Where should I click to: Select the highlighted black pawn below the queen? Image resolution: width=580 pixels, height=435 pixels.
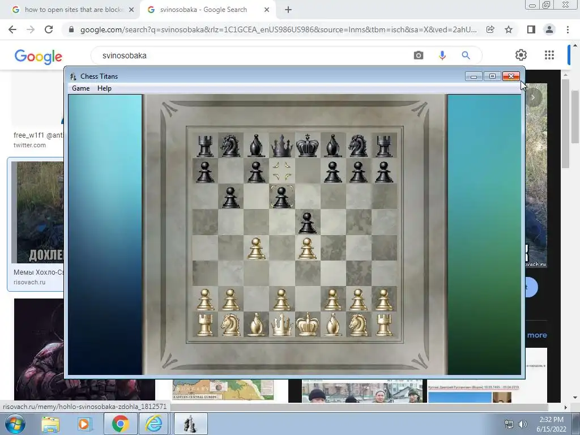tap(282, 197)
